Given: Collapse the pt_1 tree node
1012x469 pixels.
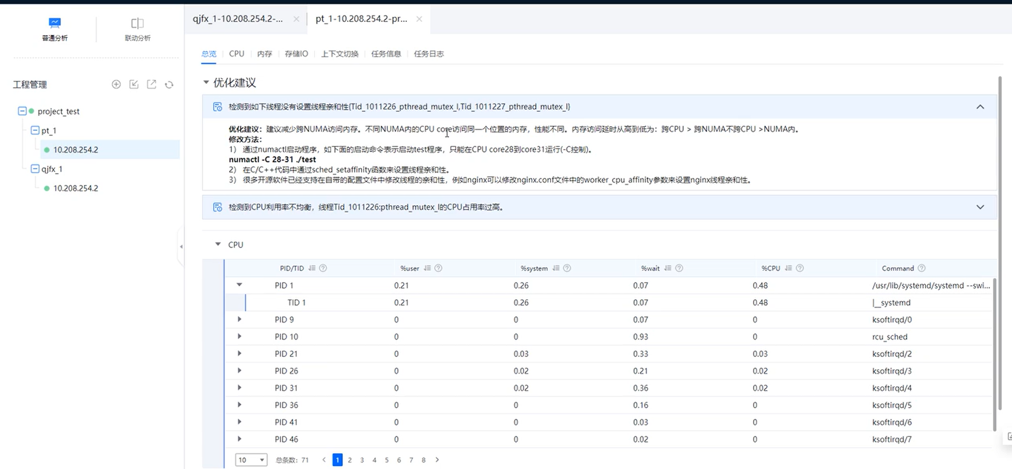Looking at the screenshot, I should [35, 130].
